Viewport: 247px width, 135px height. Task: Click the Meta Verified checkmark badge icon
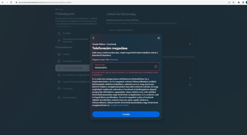tap(59, 97)
